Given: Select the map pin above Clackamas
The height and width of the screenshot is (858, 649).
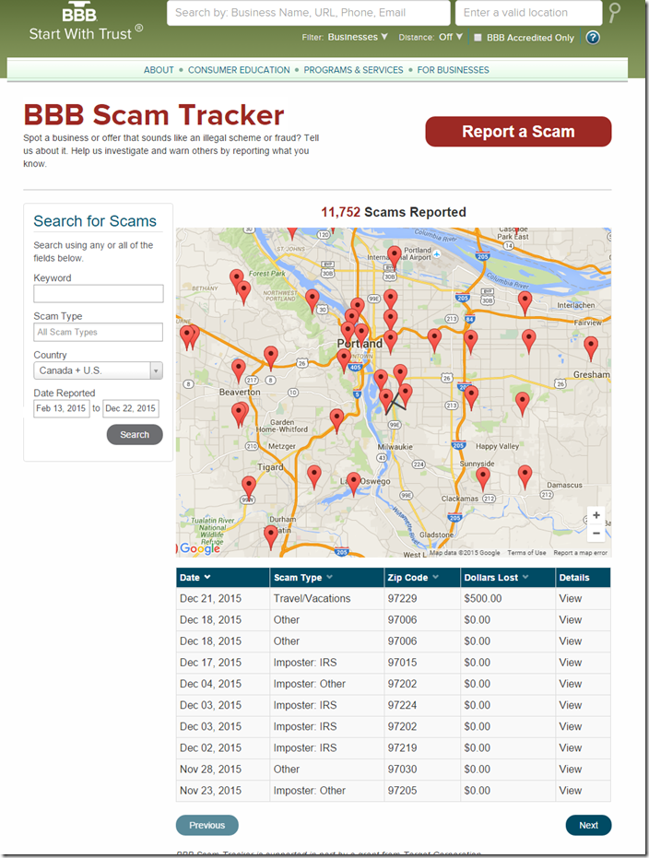Looking at the screenshot, I should tap(483, 478).
